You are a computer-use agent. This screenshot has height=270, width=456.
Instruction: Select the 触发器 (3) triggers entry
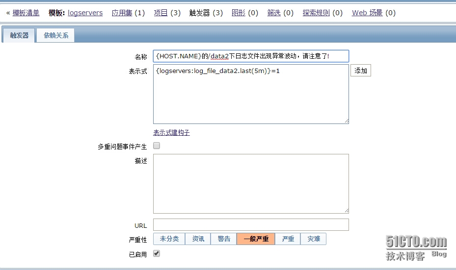pos(206,13)
